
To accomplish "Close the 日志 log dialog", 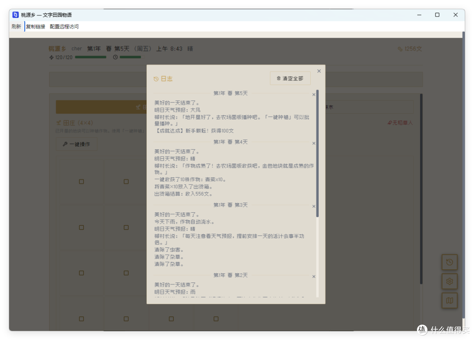I will point(319,71).
